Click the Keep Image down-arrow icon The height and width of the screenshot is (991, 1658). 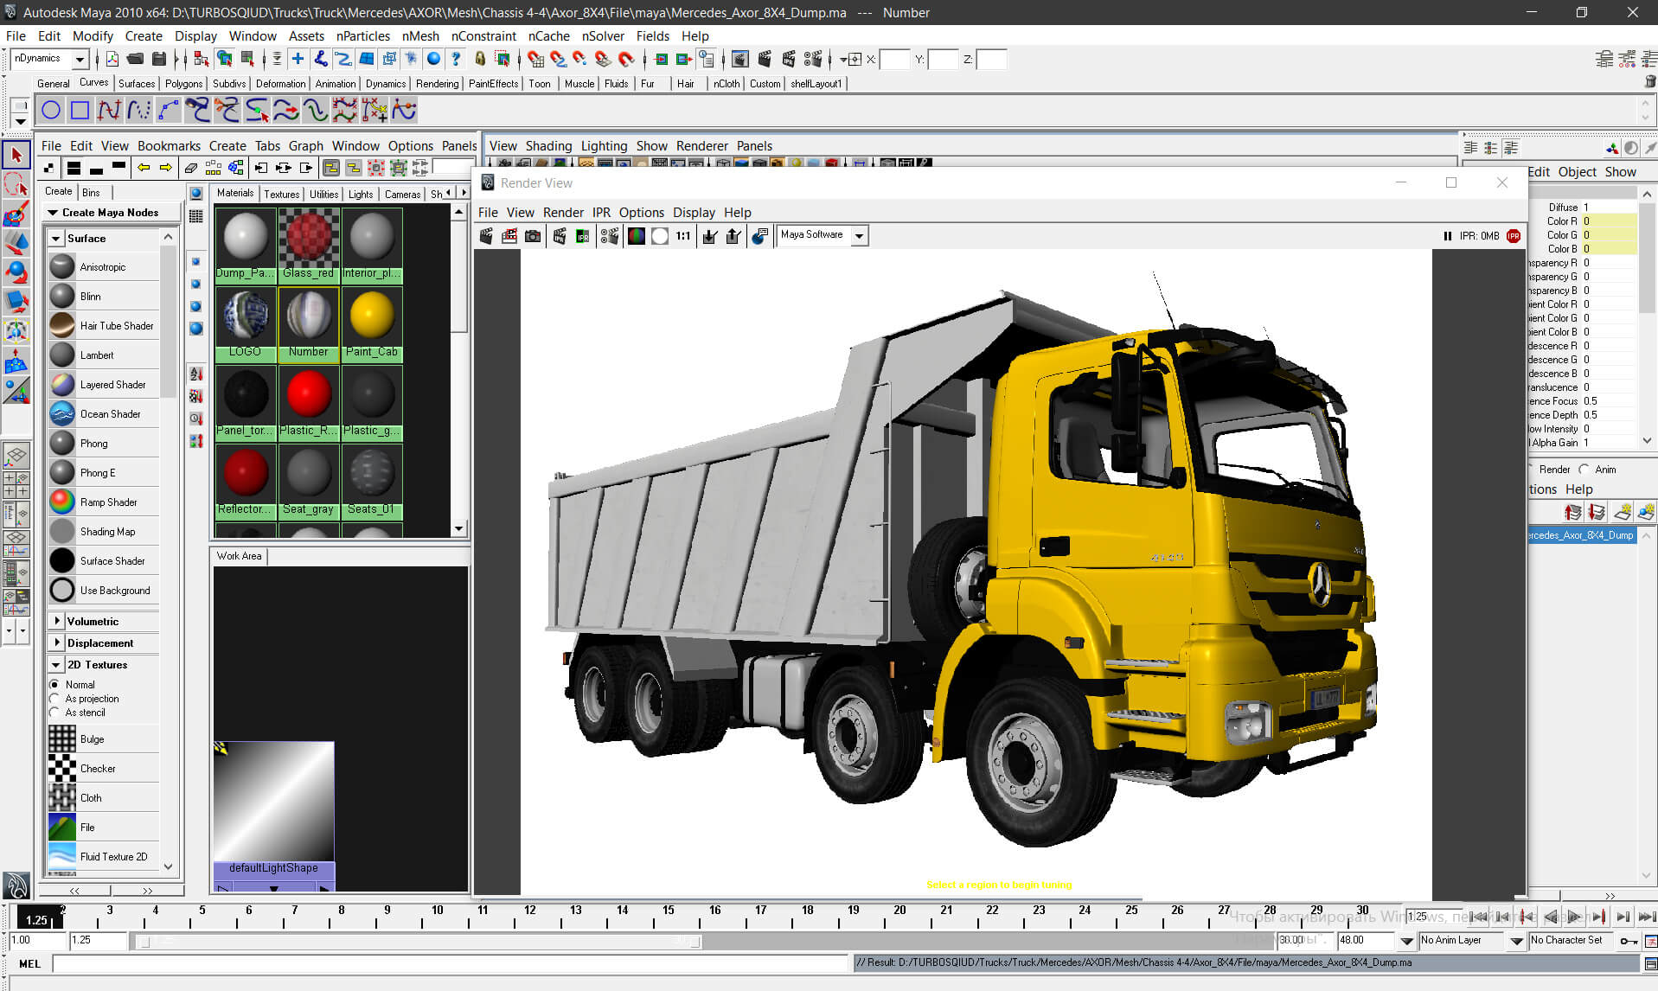(710, 235)
